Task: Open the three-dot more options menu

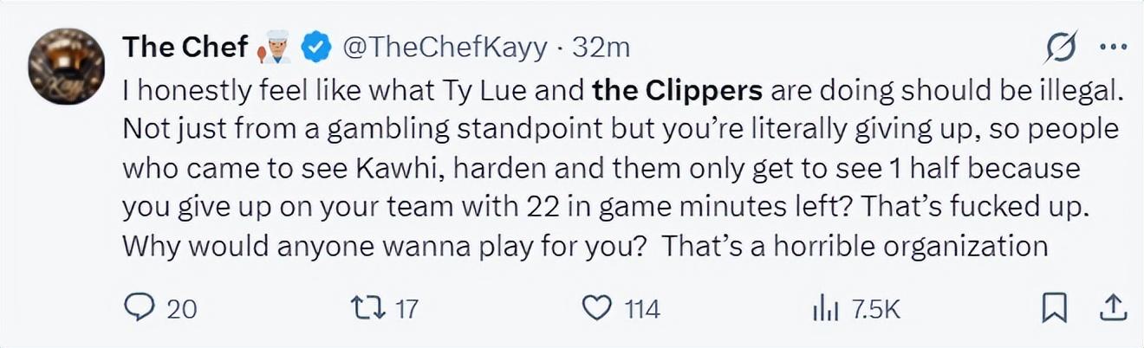Action: (1113, 48)
